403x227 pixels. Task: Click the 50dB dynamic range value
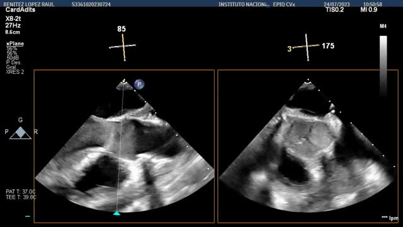(x=13, y=57)
